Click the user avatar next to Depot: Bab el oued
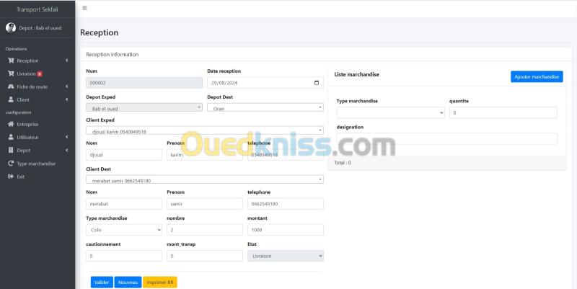This screenshot has height=289, width=577. [11, 27]
